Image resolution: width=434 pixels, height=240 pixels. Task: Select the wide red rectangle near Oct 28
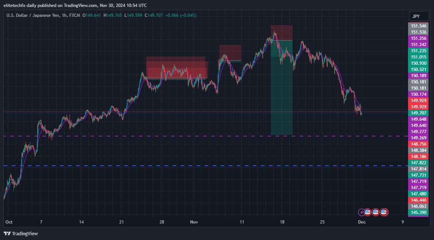(176, 67)
